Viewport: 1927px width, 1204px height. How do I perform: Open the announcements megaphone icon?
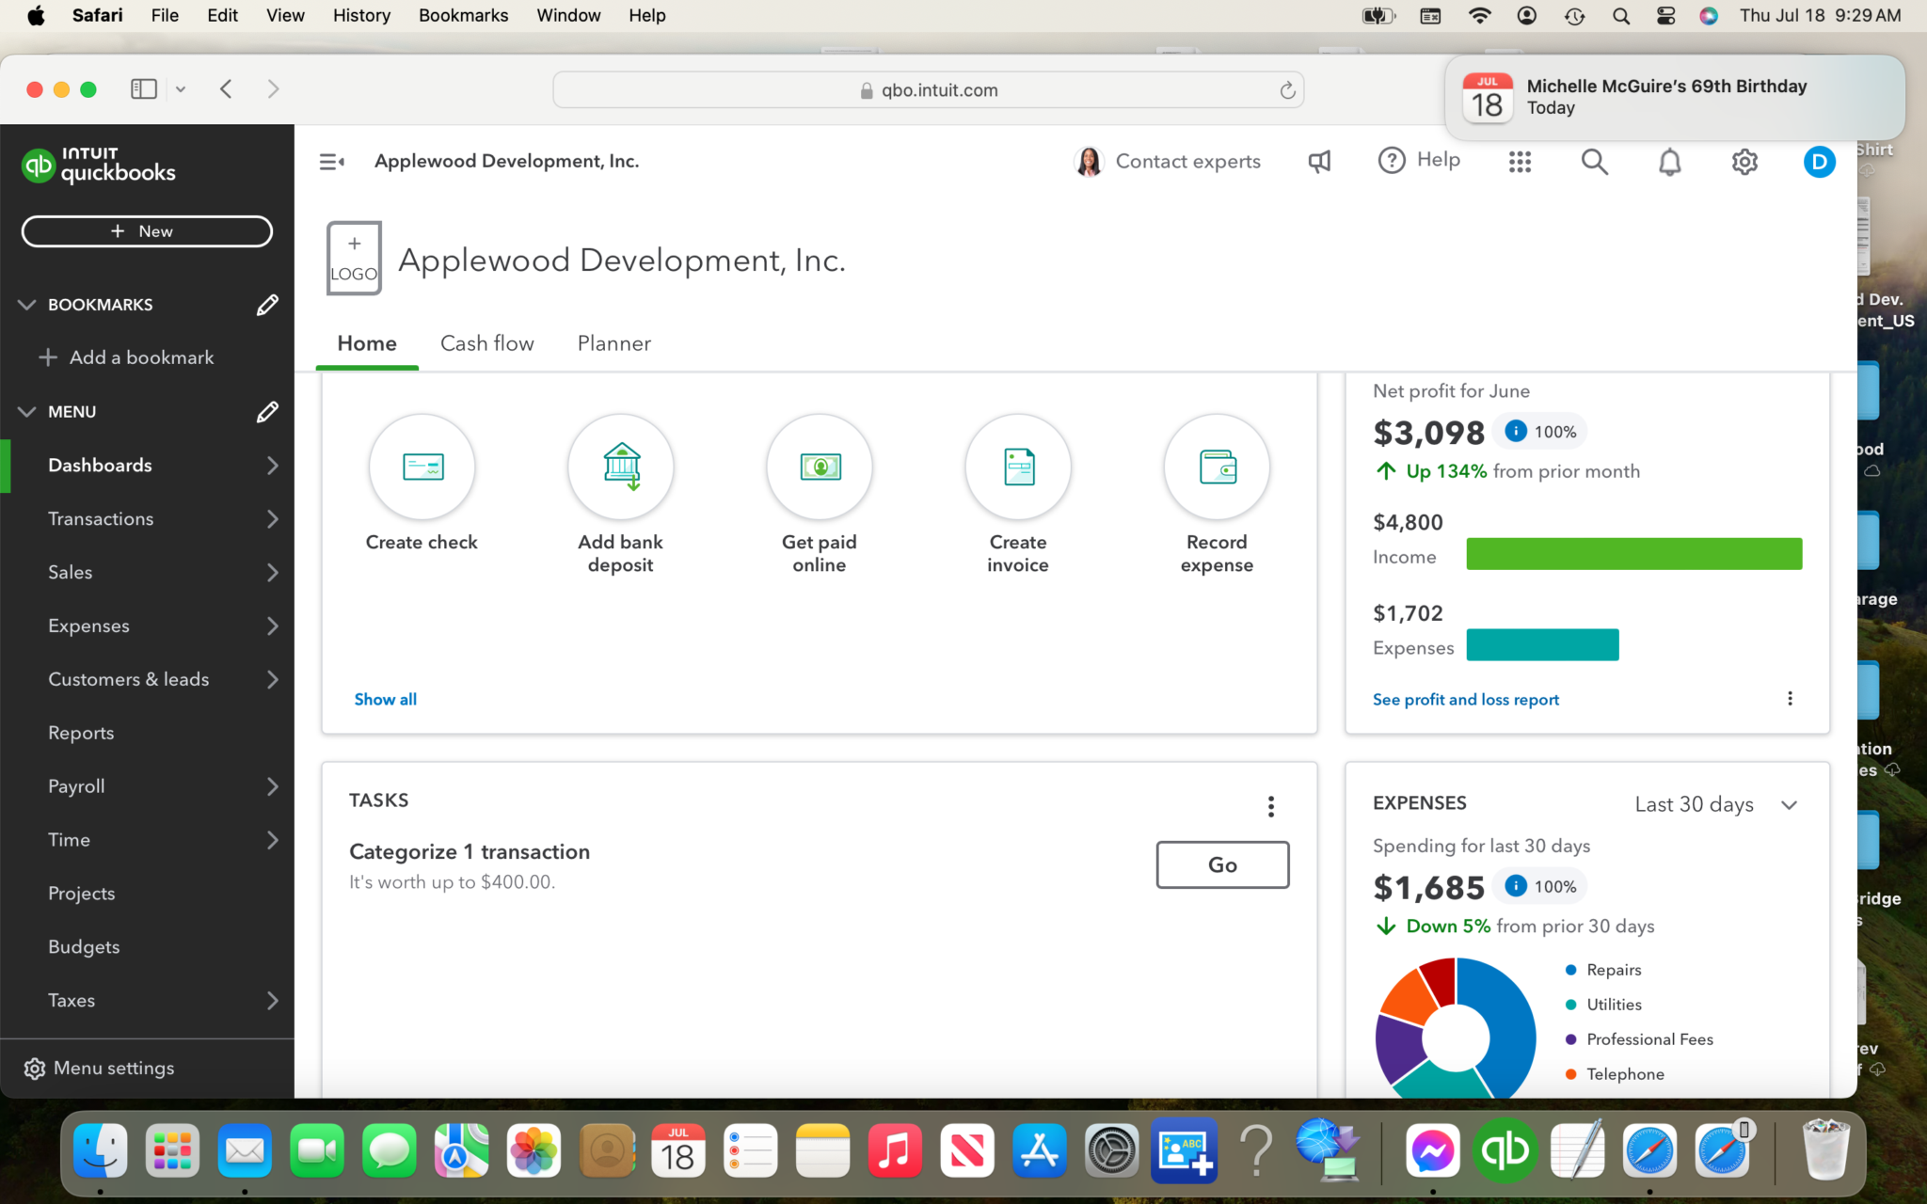tap(1318, 161)
